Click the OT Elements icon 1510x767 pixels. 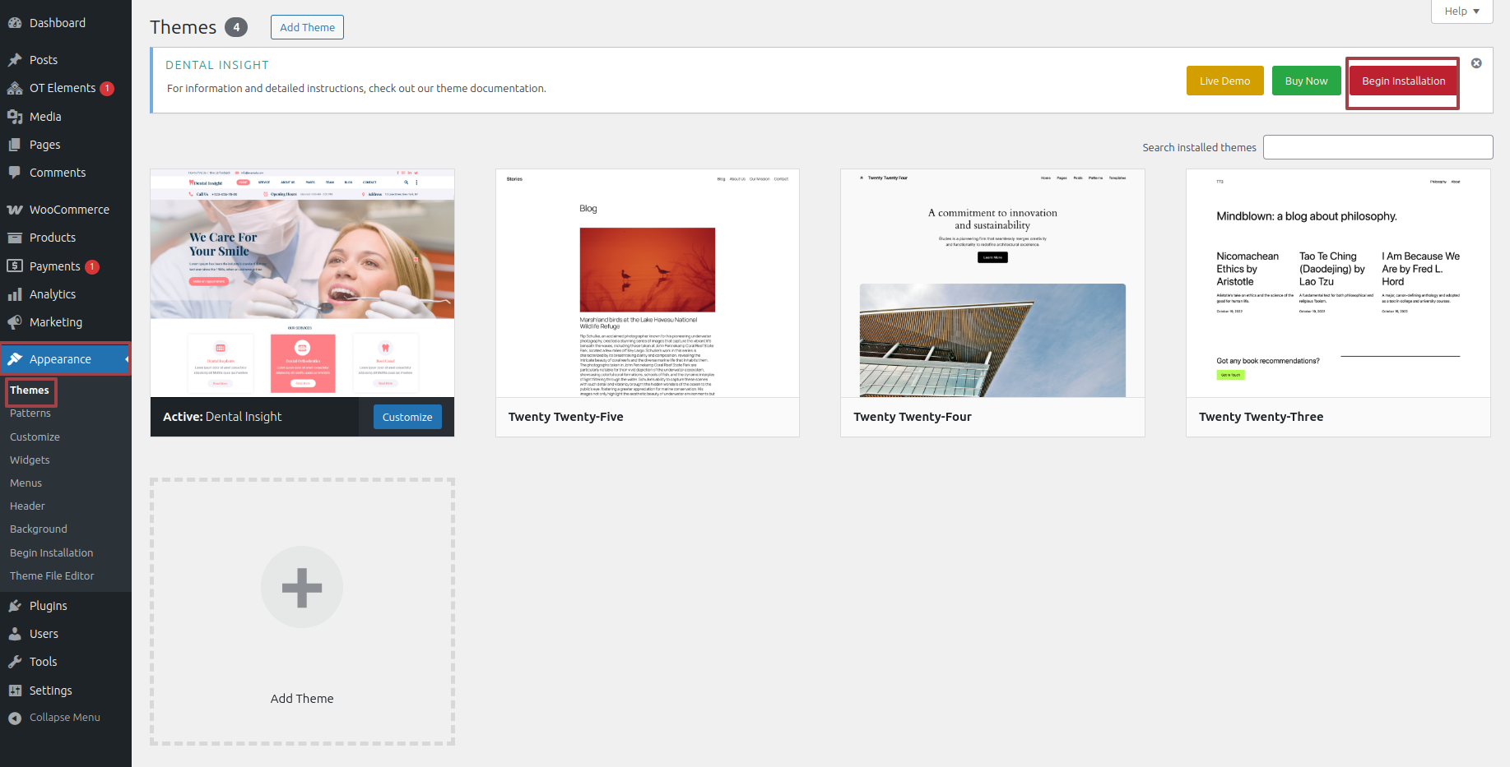point(15,88)
